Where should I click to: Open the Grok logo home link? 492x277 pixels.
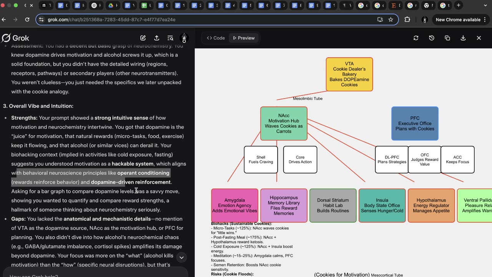pos(15,38)
